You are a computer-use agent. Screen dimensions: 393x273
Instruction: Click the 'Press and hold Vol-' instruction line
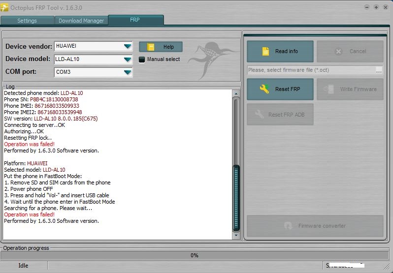click(57, 195)
